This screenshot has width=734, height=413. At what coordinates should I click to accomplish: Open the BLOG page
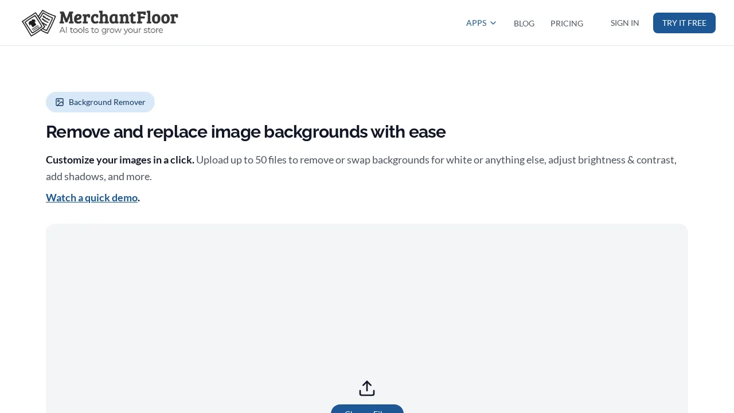[x=524, y=24]
